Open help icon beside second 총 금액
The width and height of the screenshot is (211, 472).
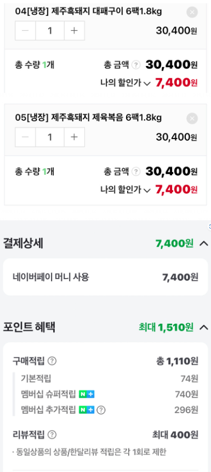point(136,172)
